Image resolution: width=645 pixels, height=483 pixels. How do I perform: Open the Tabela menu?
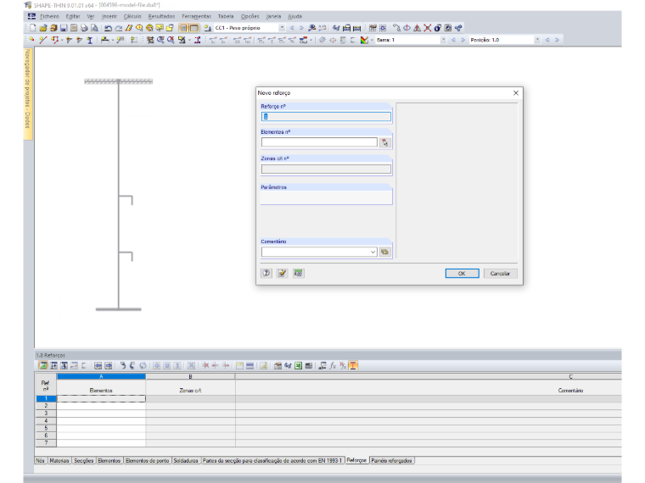226,16
